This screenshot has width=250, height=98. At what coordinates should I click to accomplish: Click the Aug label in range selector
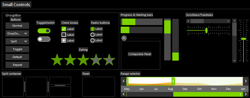[170, 89]
